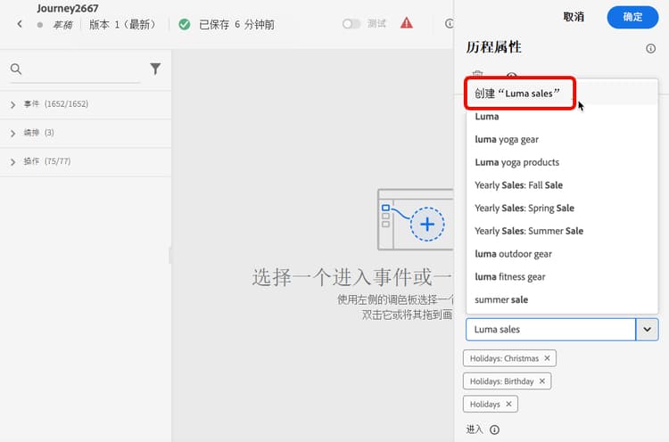Click the 取消 cancel button
Screen dimensions: 669x442
point(574,17)
